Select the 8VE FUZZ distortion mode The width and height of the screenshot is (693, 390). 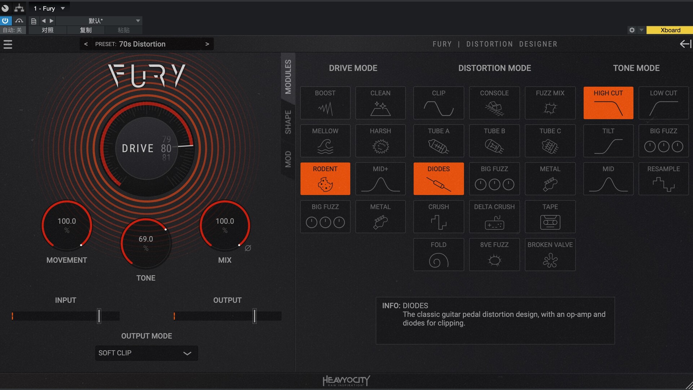pos(494,255)
